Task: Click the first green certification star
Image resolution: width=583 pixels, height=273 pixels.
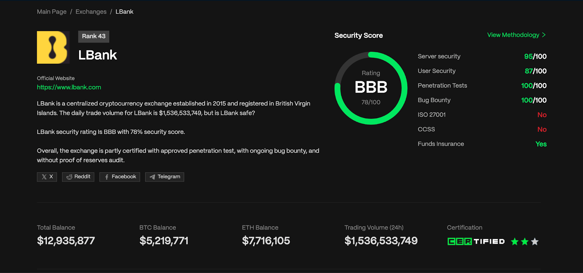Action: click(x=514, y=241)
